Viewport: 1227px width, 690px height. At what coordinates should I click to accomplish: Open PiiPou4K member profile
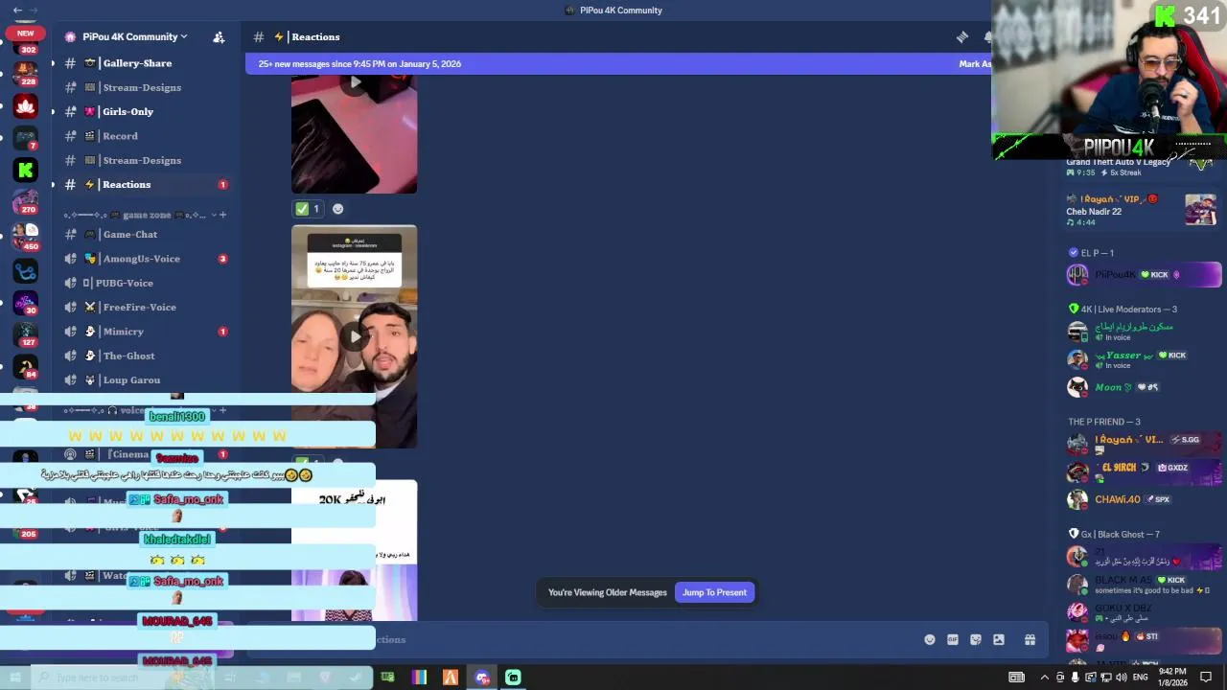coord(1143,275)
